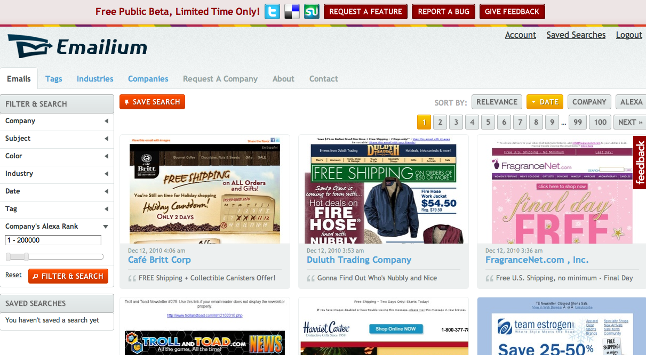
Task: Sort results by Date
Action: (x=545, y=102)
